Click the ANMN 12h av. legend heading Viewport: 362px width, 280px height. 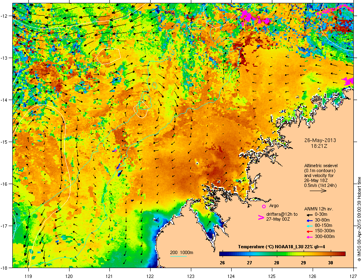(318, 209)
